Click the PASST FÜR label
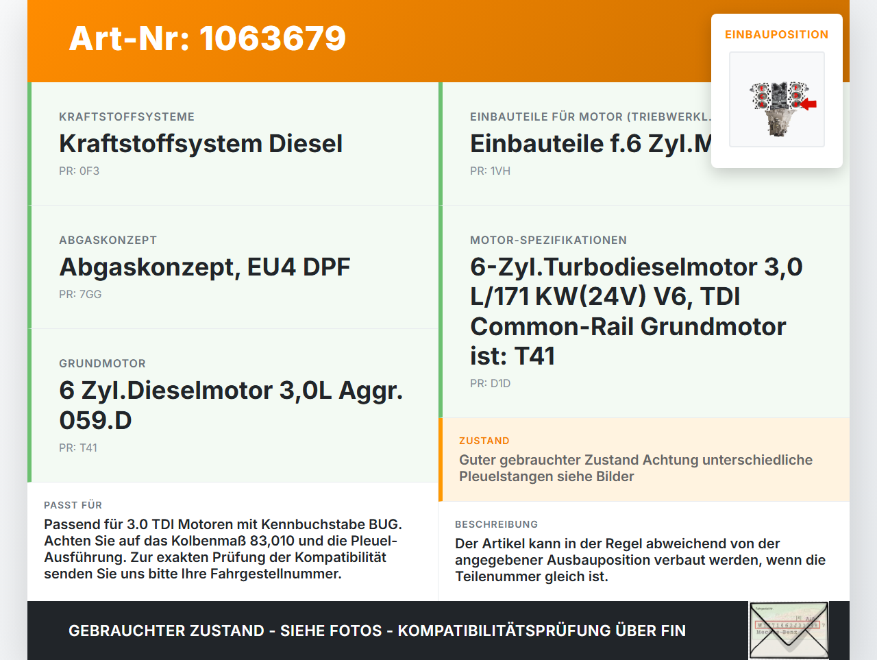The width and height of the screenshot is (877, 660). 73,505
